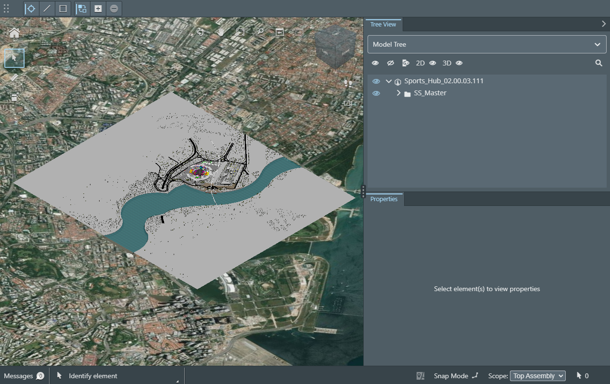Open the Model Tree dropdown
This screenshot has width=610, height=384.
(487, 44)
